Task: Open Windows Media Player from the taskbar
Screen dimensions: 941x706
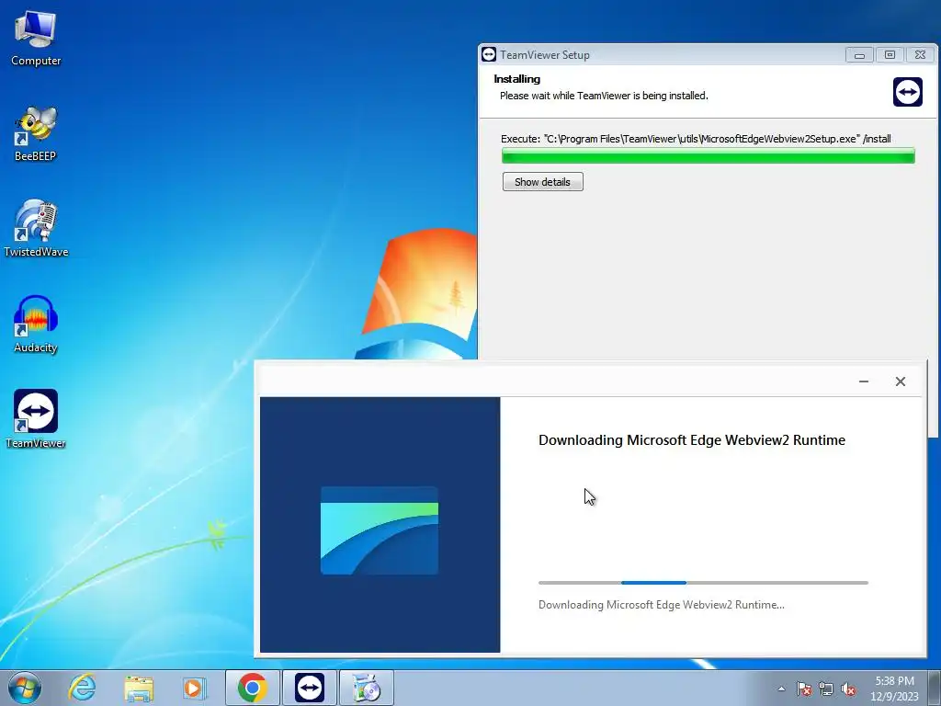Action: point(194,688)
